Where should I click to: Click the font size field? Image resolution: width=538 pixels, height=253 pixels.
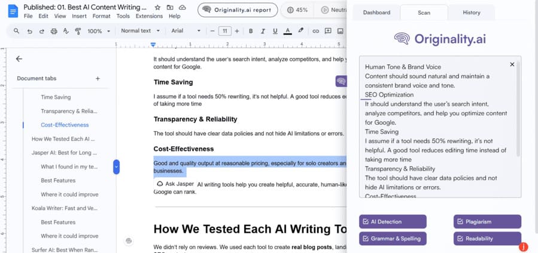click(225, 31)
